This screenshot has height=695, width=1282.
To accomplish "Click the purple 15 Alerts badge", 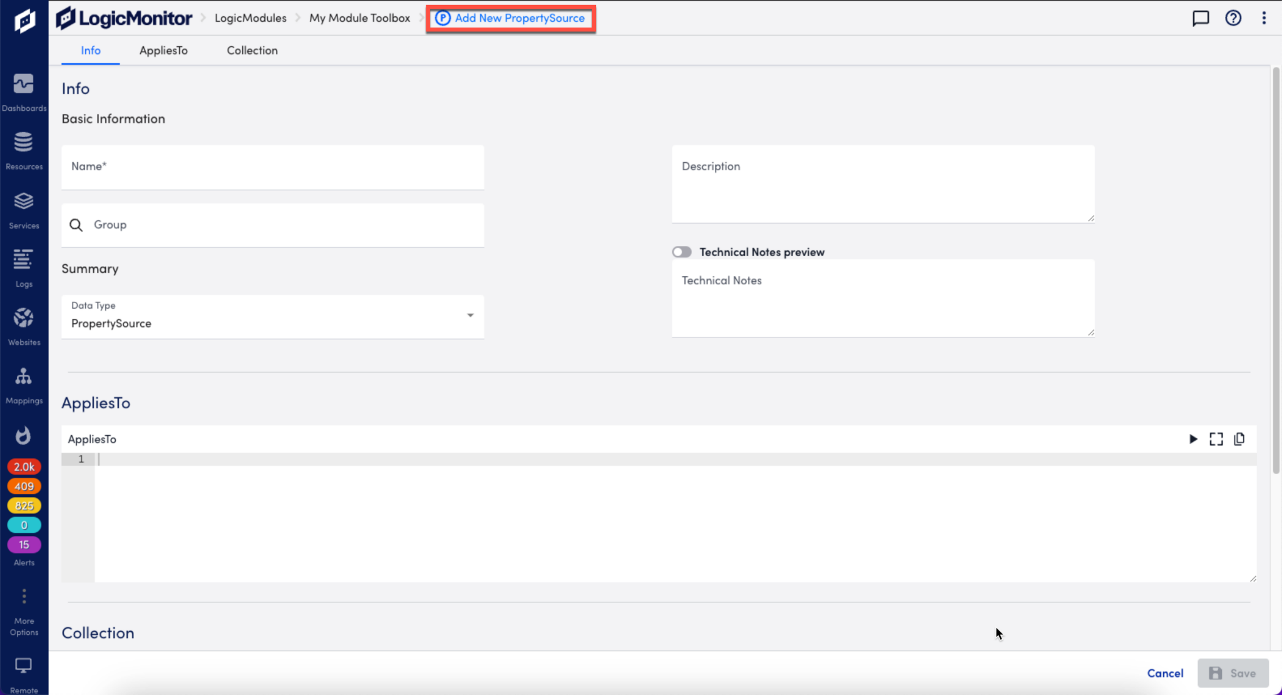I will pyautogui.click(x=24, y=544).
